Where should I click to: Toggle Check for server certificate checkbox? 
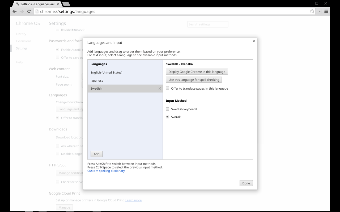(57, 182)
